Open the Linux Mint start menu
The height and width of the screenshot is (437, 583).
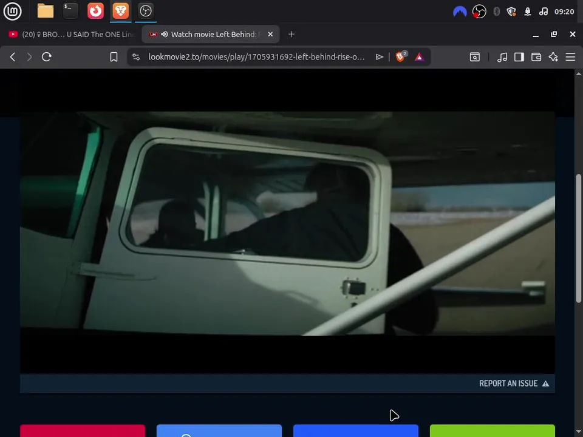click(x=12, y=11)
